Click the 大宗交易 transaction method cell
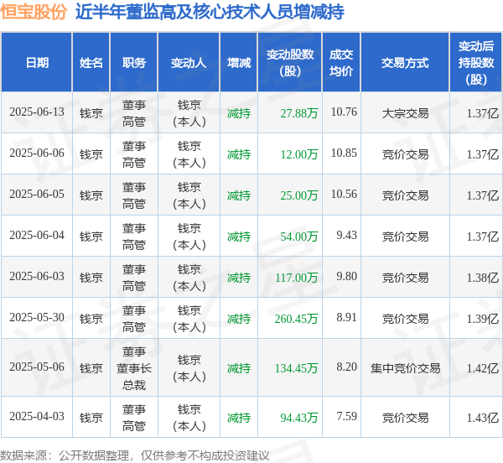 405,113
